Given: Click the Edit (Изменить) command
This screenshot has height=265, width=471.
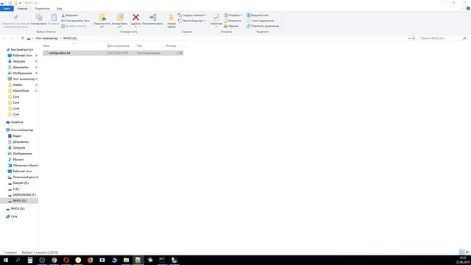Looking at the screenshot, I should [233, 21].
